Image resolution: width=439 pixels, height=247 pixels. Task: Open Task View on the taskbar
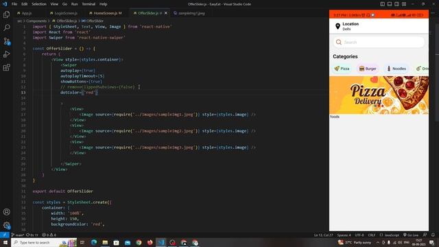[82, 242]
